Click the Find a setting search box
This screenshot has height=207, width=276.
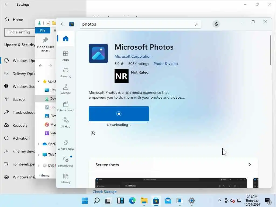click(20, 32)
